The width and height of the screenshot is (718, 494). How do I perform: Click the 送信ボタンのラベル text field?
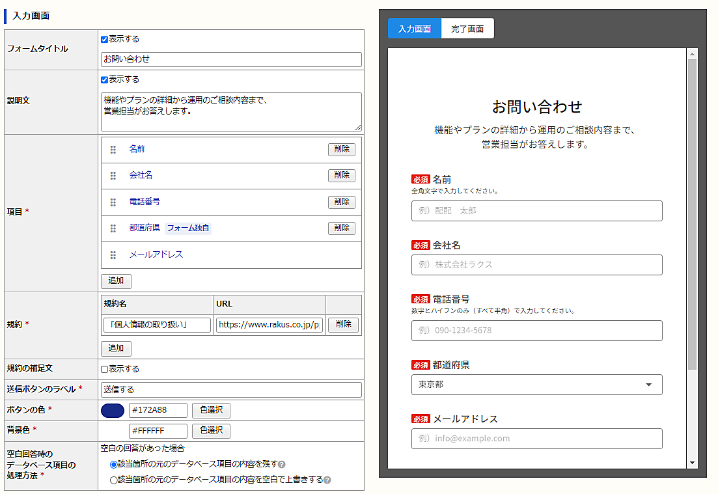(x=231, y=390)
